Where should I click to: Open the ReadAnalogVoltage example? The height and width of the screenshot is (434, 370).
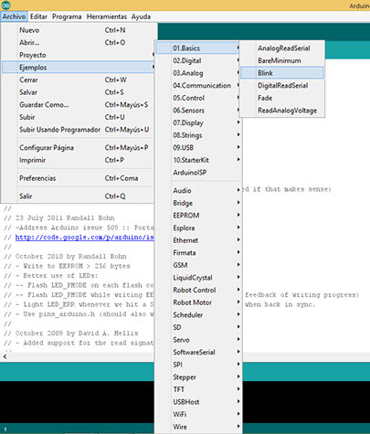tap(281, 111)
